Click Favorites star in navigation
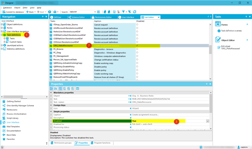 point(4,139)
